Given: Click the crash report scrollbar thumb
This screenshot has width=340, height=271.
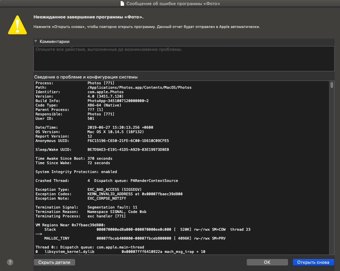Looking at the screenshot, I should [x=331, y=85].
